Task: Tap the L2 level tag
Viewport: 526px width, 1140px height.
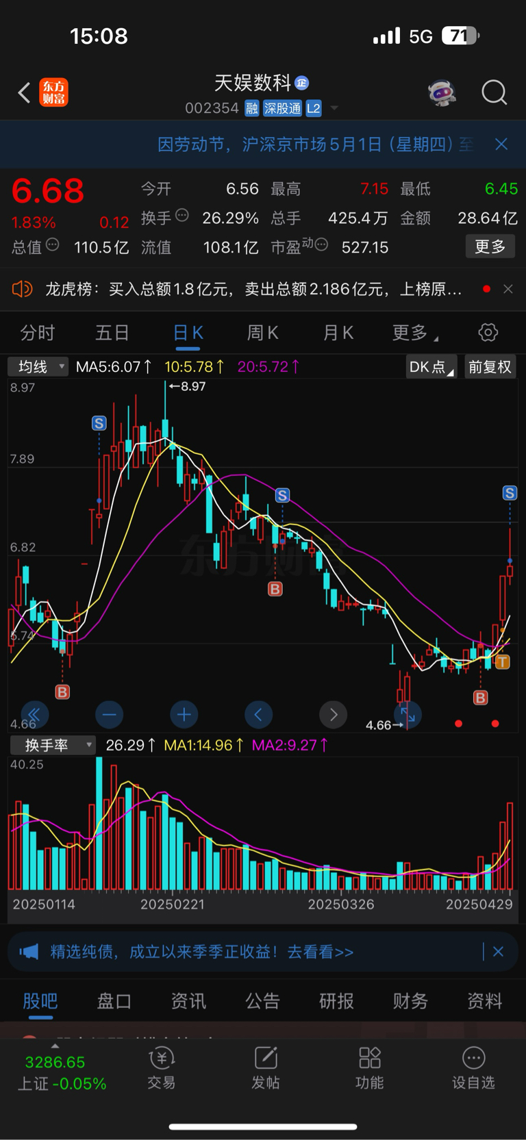Action: click(314, 108)
